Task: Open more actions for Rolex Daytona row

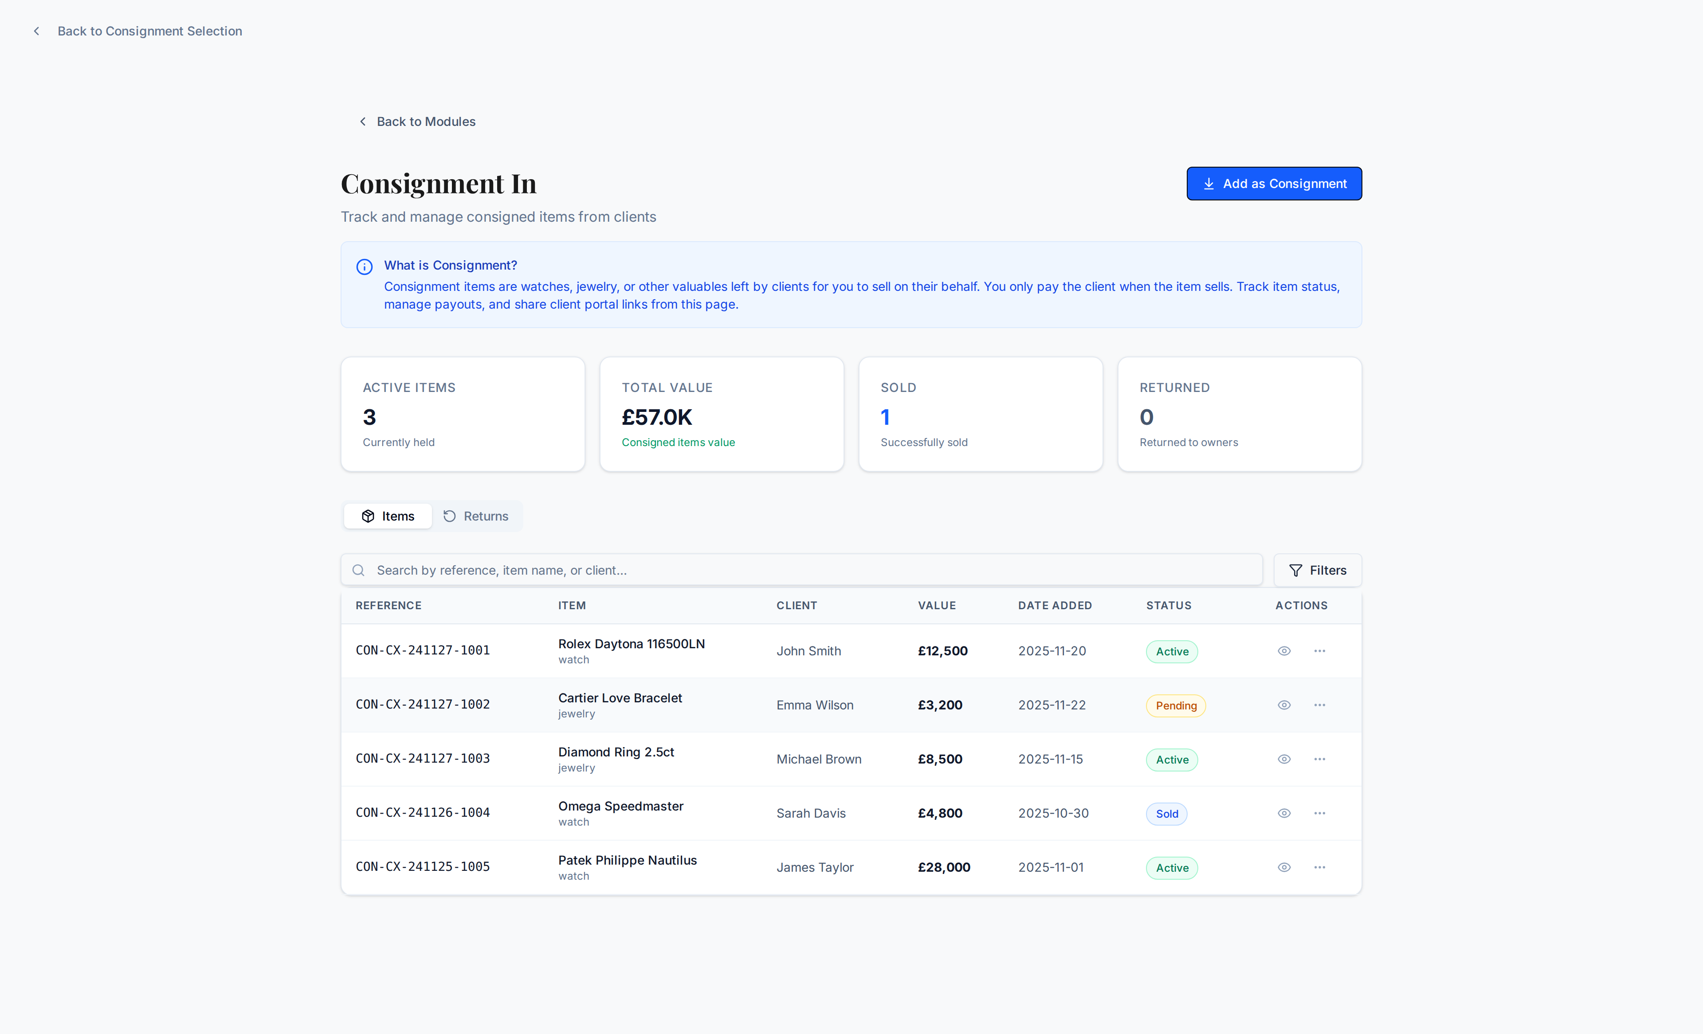Action: click(1319, 651)
